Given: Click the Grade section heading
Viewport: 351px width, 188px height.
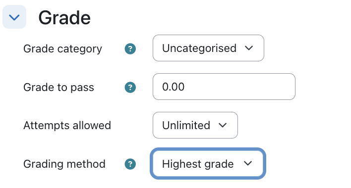Looking at the screenshot, I should pyautogui.click(x=64, y=18).
